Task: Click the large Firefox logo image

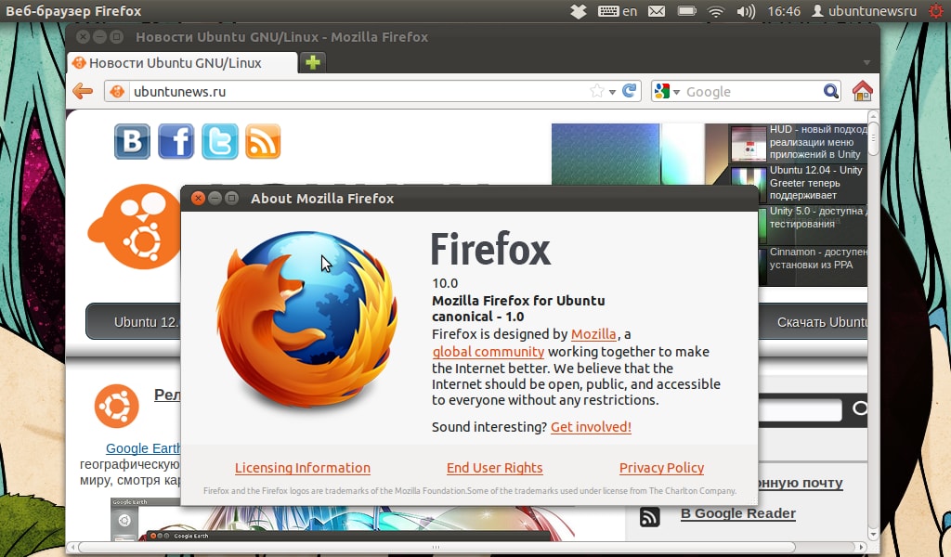Action: click(x=307, y=319)
